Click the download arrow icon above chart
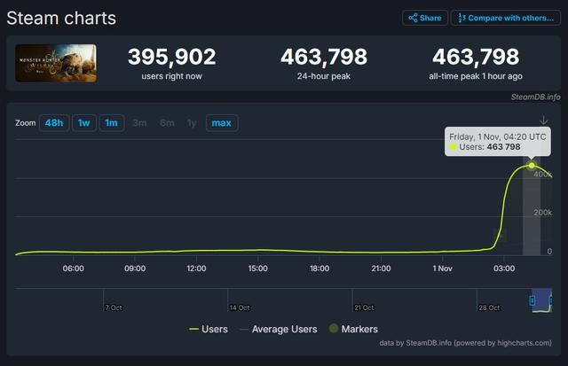The width and height of the screenshot is (568, 366). click(x=543, y=120)
